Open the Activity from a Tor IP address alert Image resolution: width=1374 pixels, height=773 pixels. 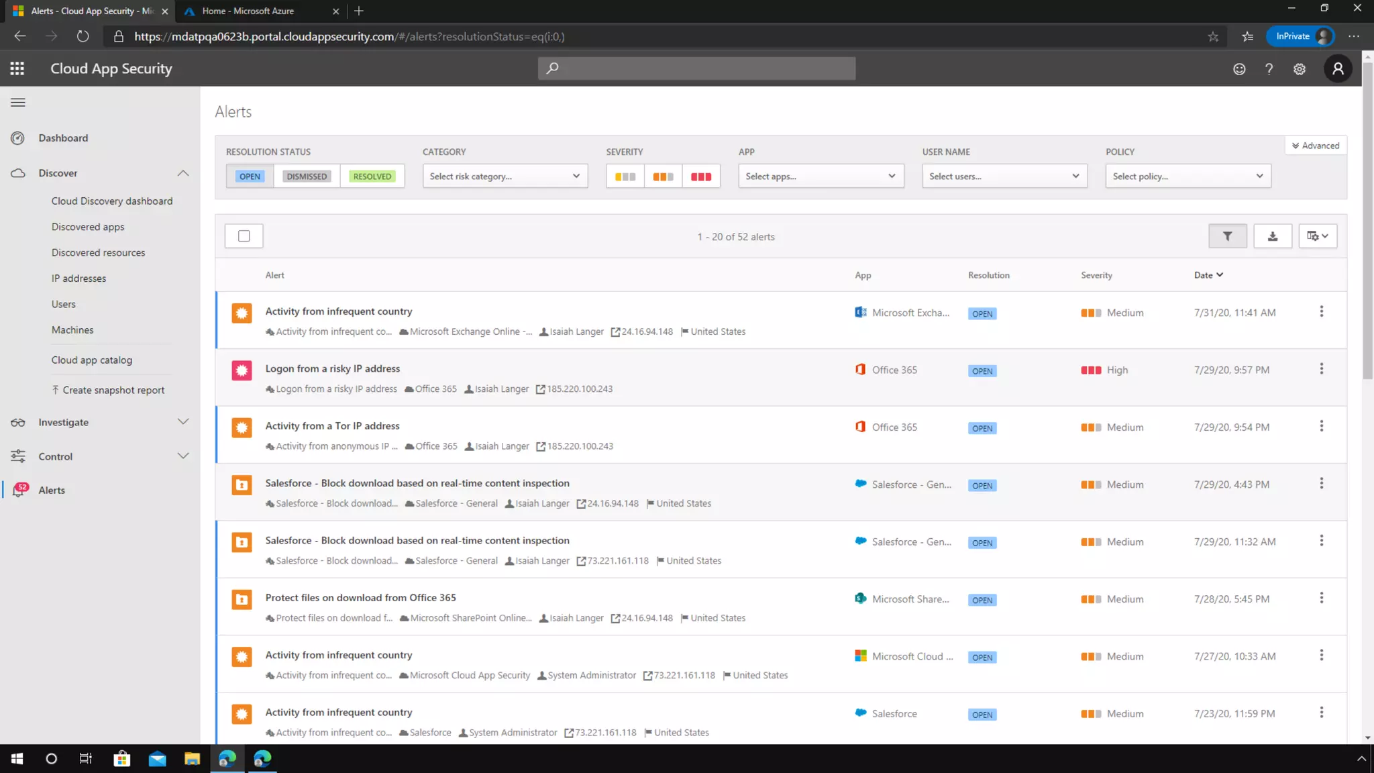click(x=332, y=426)
